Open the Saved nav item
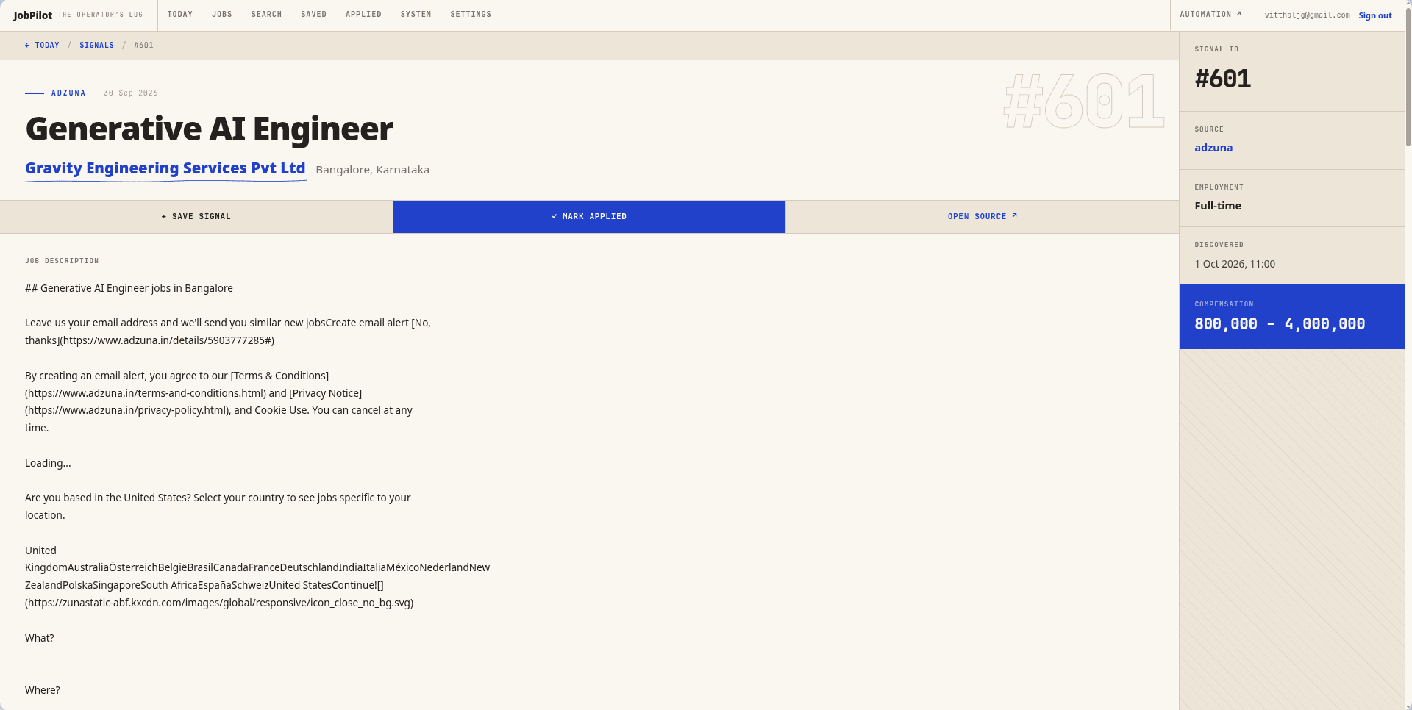 313,15
